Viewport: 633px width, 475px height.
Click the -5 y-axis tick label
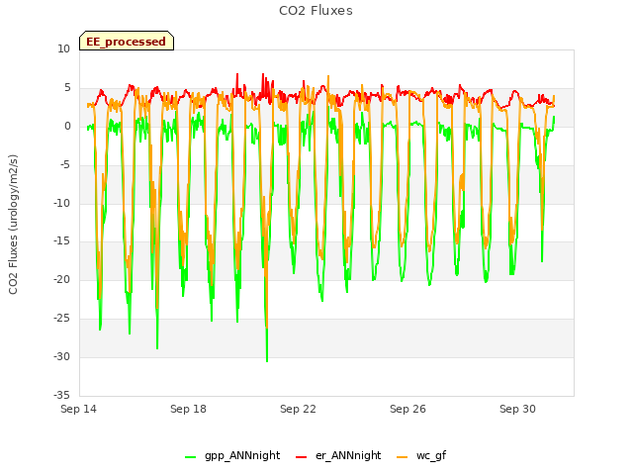[x=64, y=165]
